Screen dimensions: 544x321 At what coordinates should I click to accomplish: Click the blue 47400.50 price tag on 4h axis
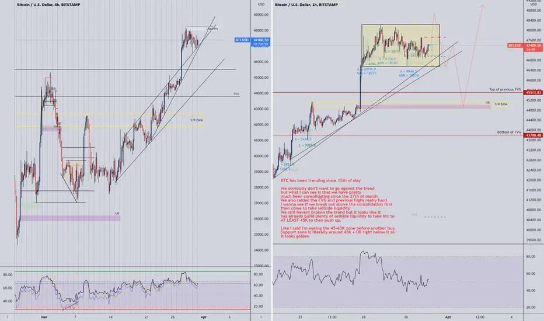[x=261, y=40]
